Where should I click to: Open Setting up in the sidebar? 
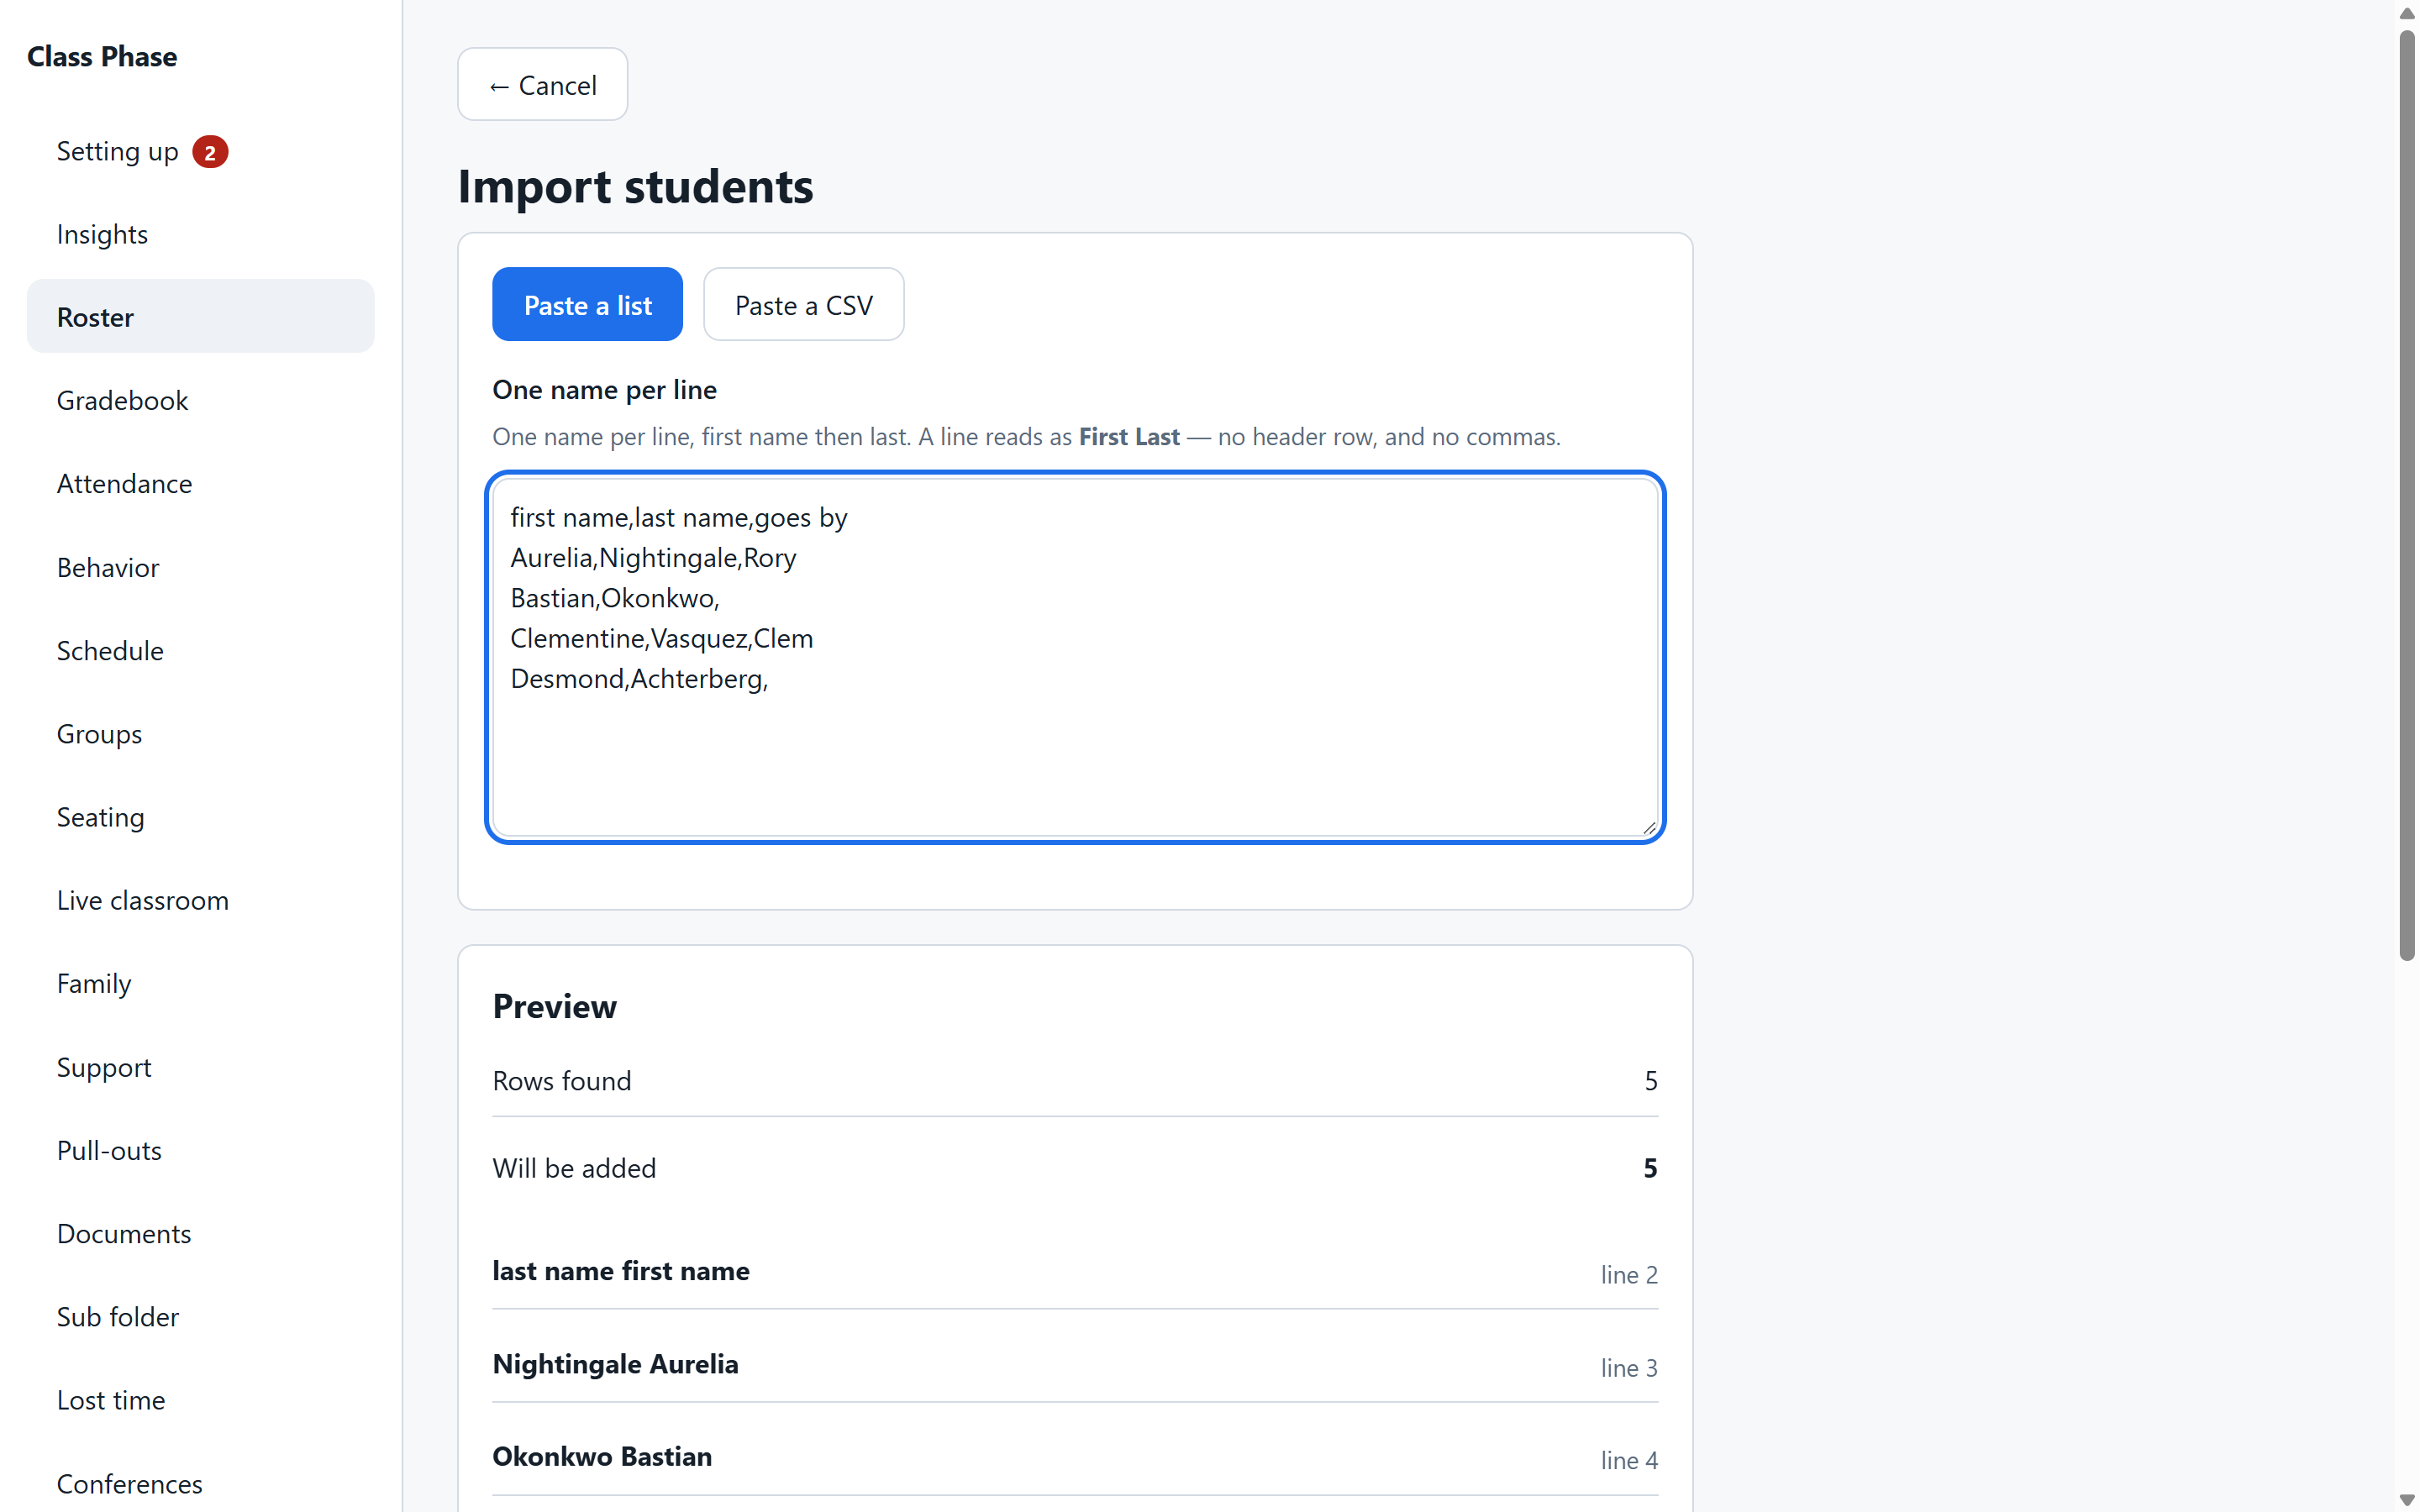[200, 151]
